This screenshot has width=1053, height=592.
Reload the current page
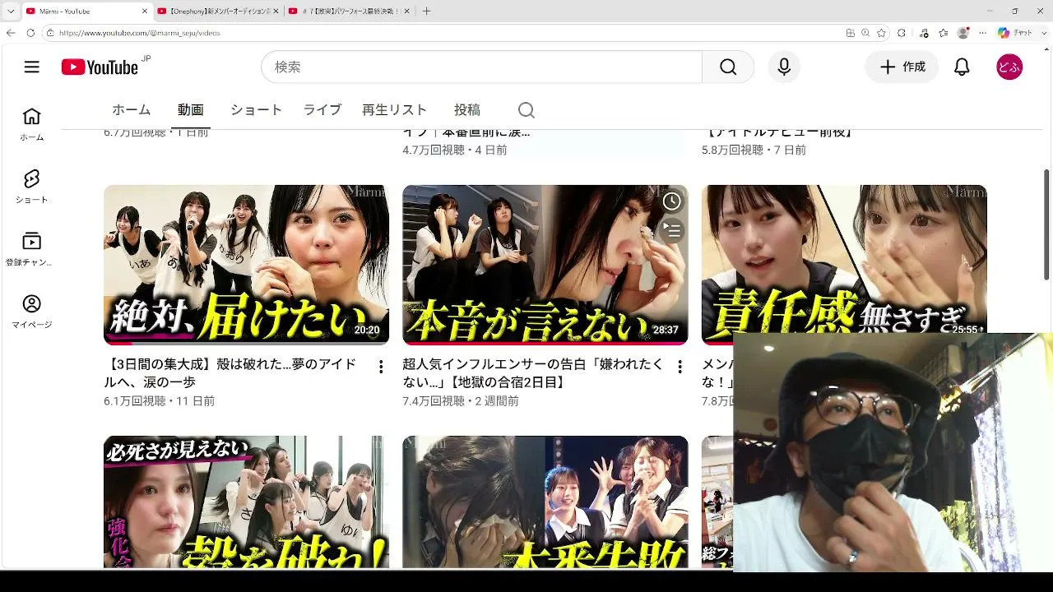click(x=30, y=33)
